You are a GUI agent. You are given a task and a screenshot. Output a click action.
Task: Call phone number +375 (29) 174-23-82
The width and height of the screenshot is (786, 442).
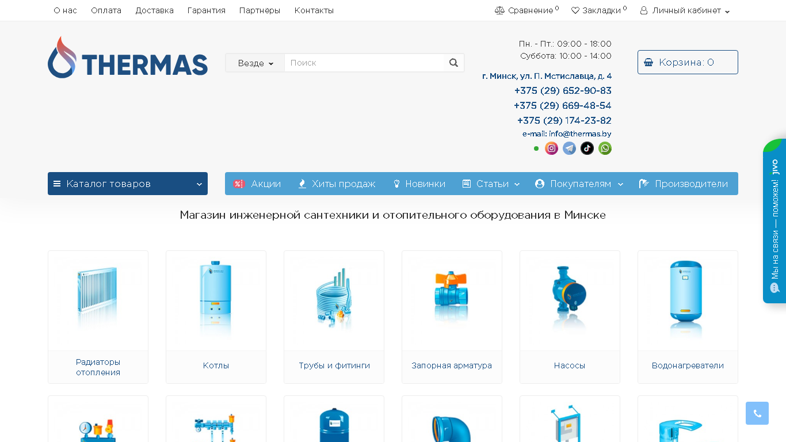pos(564,121)
